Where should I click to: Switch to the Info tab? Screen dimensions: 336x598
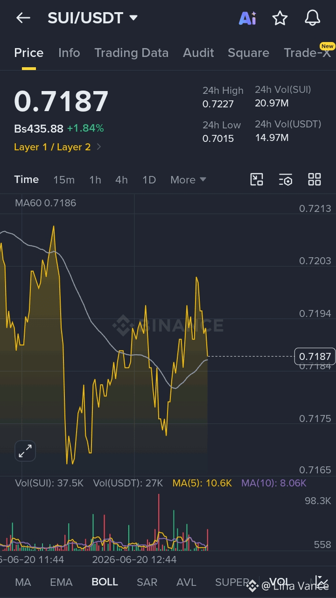pyautogui.click(x=69, y=53)
